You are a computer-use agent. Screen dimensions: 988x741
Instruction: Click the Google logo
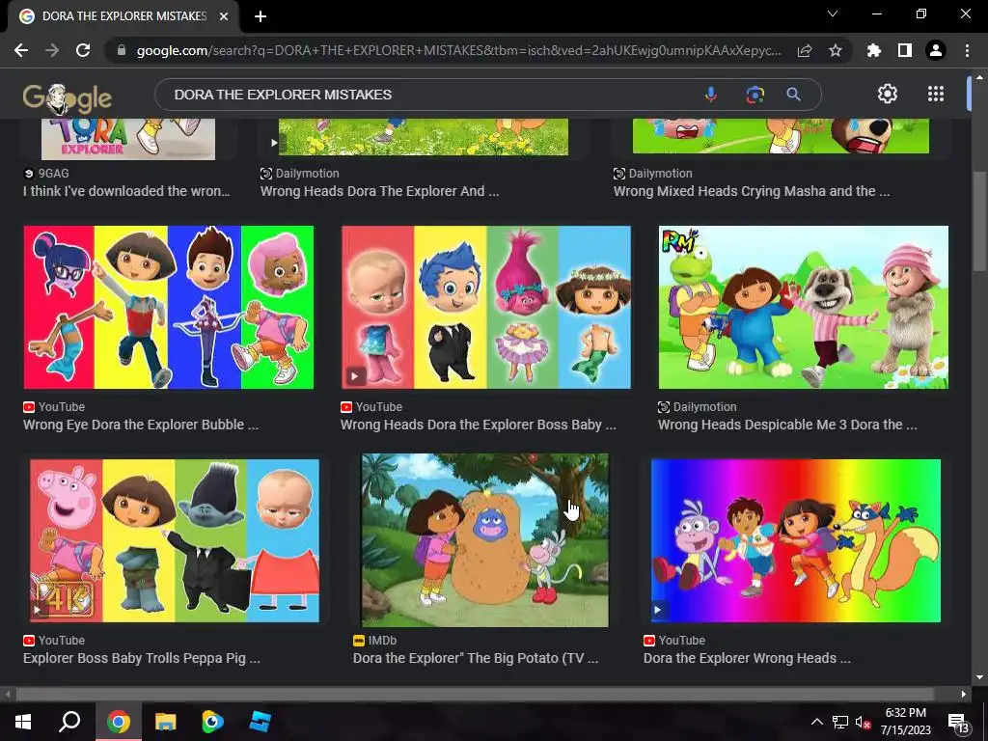(68, 97)
